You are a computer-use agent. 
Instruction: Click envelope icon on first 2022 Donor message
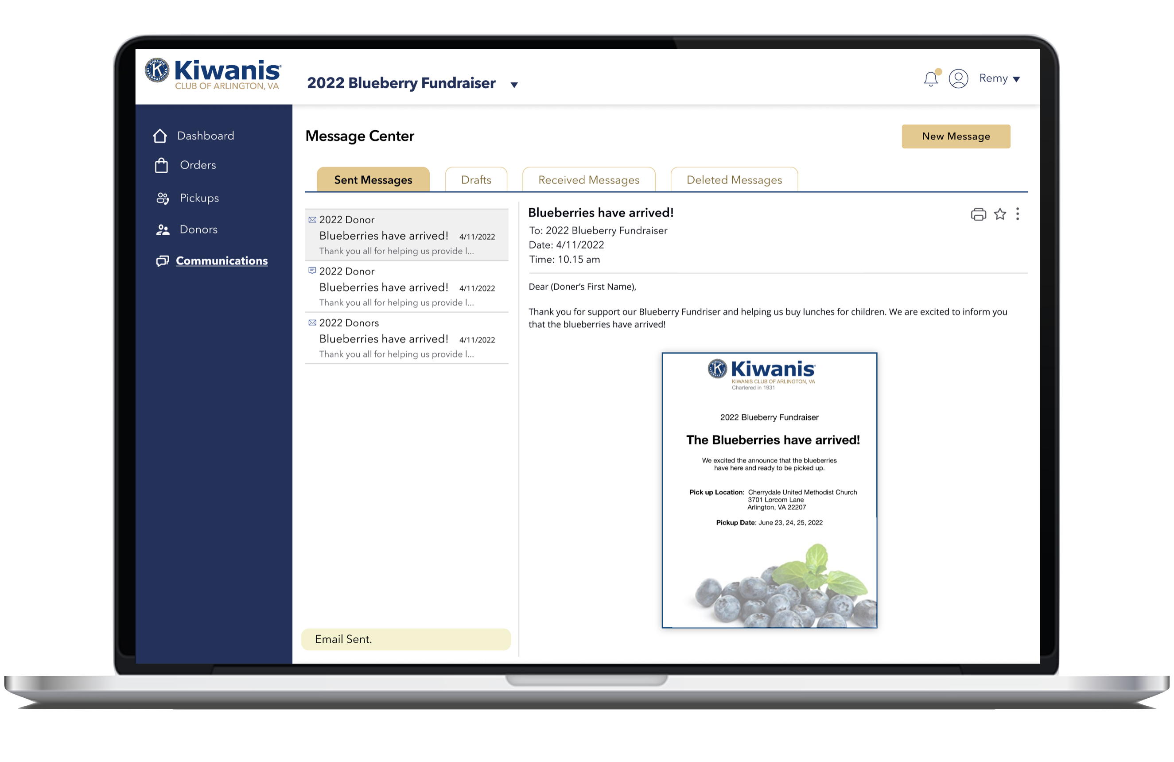pos(312,220)
